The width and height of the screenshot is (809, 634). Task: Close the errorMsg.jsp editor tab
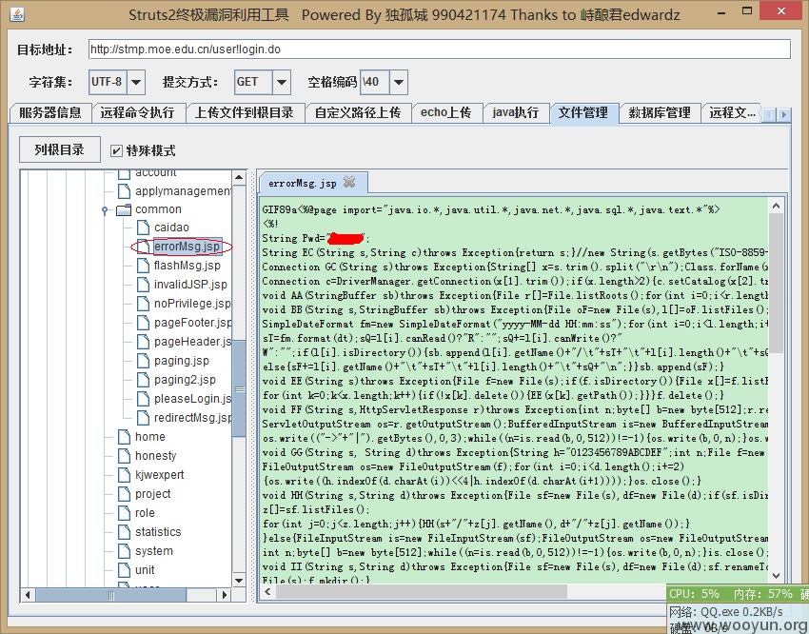point(349,182)
